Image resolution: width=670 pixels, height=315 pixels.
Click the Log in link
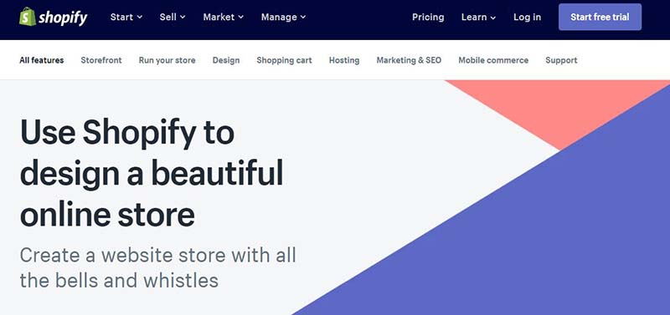click(x=527, y=17)
